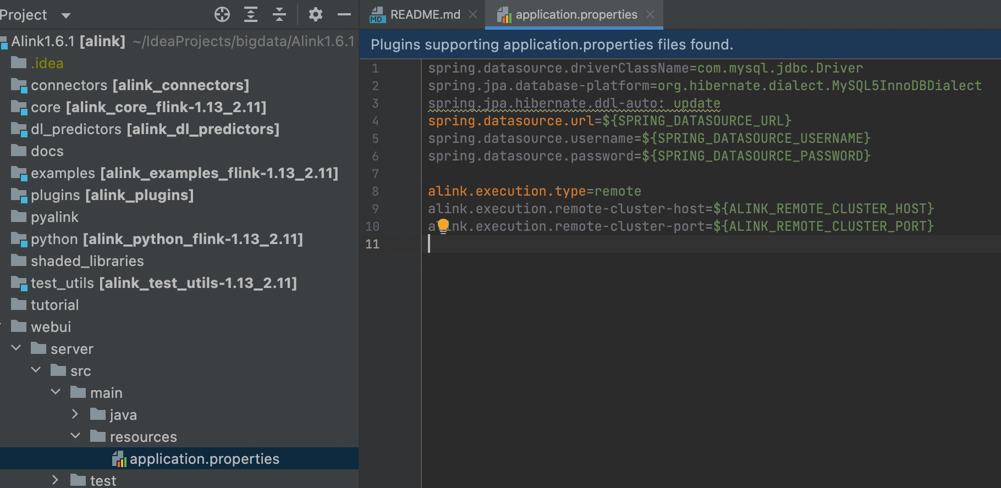Viewport: 1001px width, 488px height.
Task: Select the plugins module folder
Action: click(x=179, y=195)
